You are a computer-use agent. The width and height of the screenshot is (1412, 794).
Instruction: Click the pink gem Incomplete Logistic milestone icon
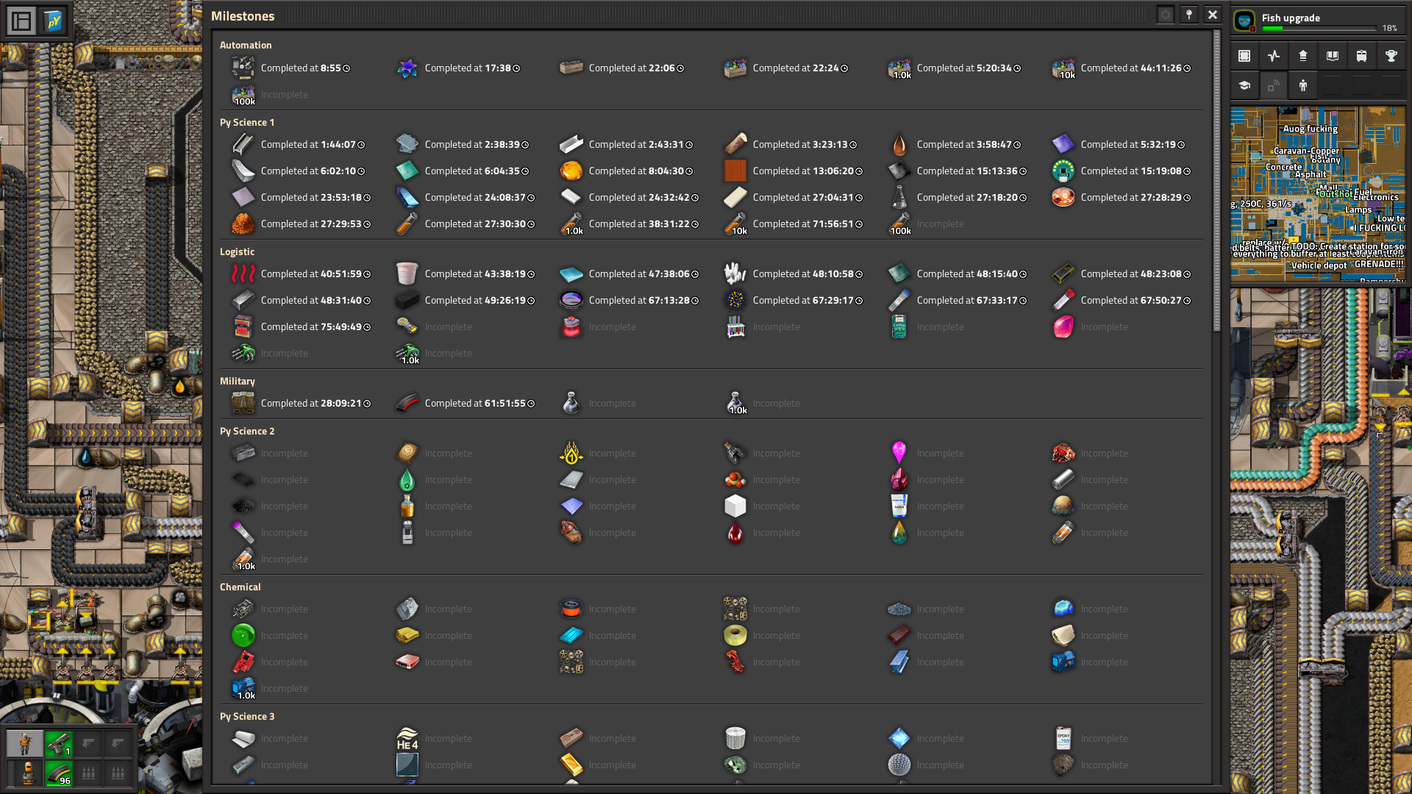[x=1063, y=326]
